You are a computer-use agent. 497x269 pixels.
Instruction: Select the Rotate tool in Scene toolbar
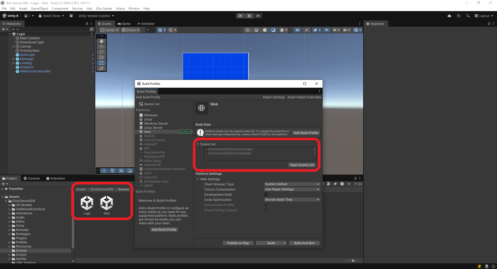click(101, 52)
